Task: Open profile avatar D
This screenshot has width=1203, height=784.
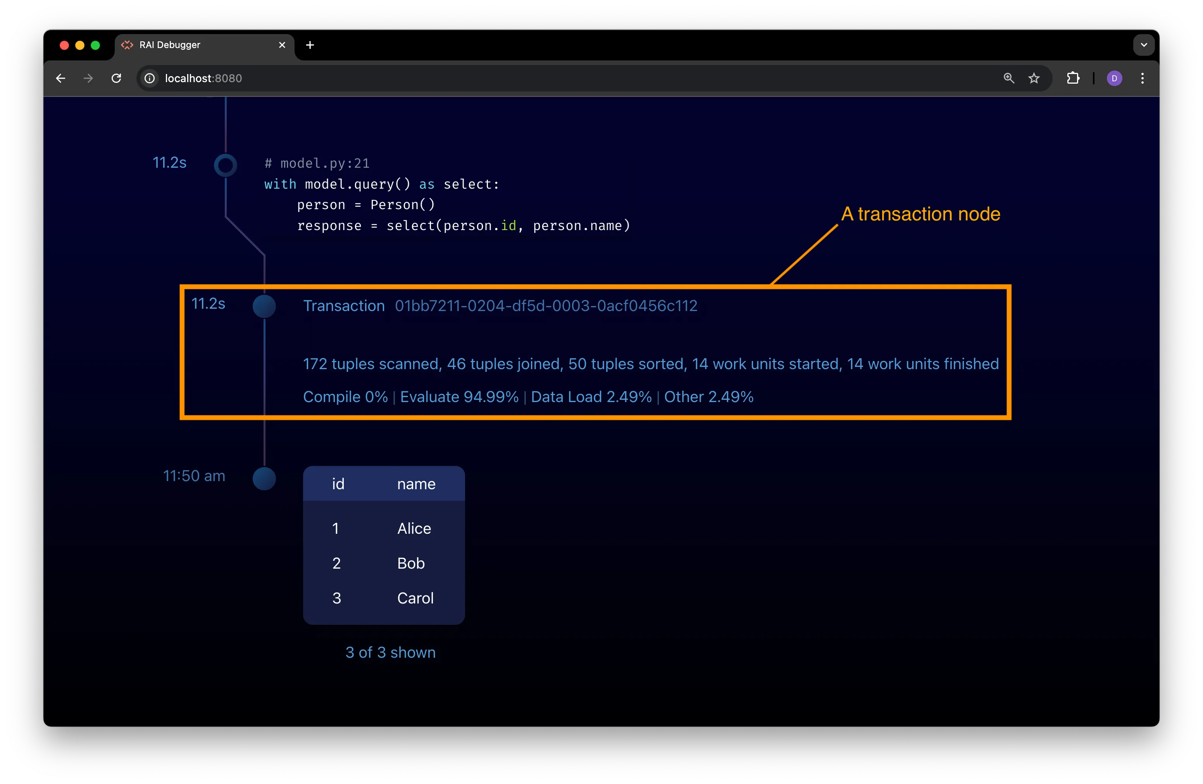Action: point(1114,78)
